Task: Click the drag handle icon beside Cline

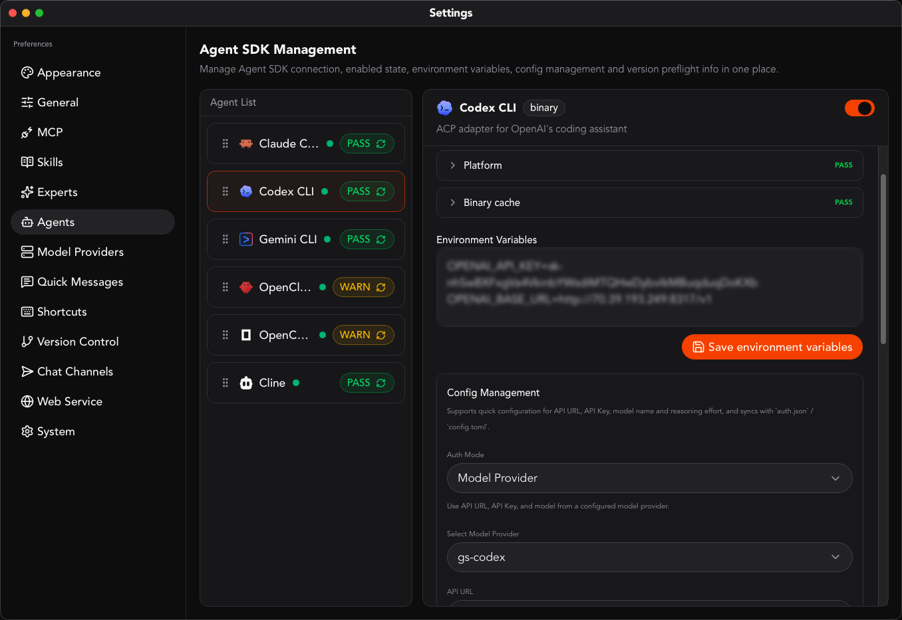Action: 225,383
